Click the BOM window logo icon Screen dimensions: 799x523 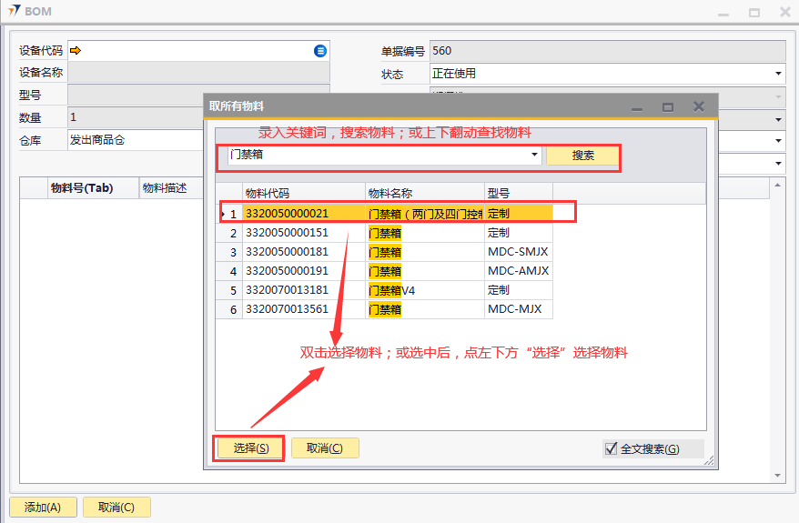[x=14, y=11]
